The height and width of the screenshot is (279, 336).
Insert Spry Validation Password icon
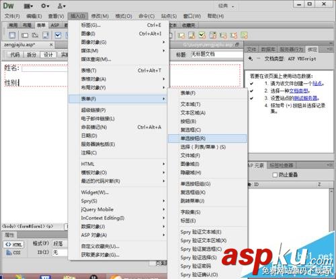point(223,36)
